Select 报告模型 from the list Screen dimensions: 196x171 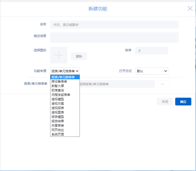pyautogui.click(x=57, y=117)
